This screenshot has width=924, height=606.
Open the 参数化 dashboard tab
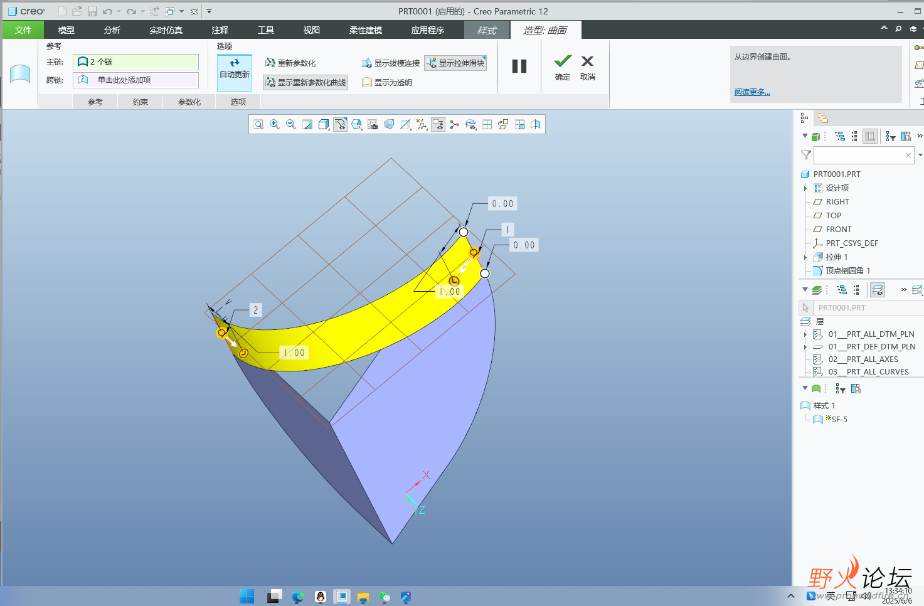[x=189, y=102]
